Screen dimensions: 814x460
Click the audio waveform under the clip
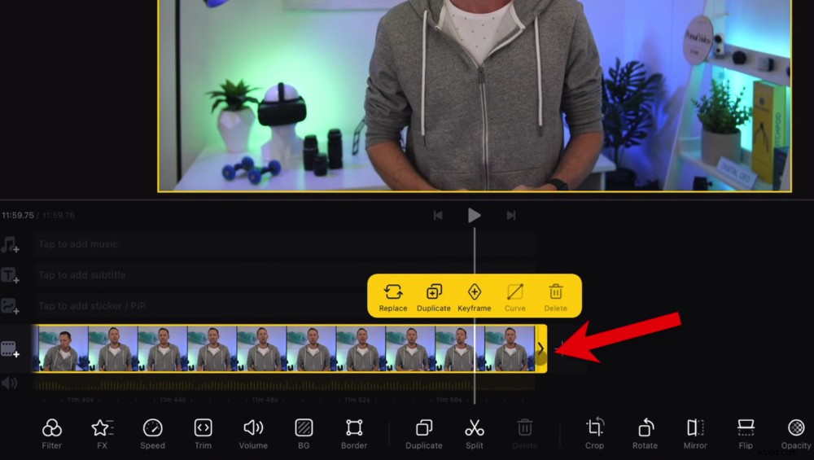tap(284, 385)
